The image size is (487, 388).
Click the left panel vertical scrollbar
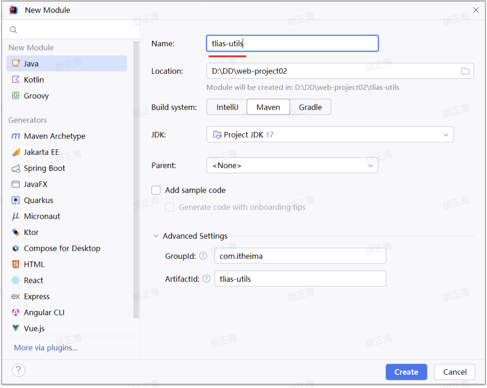pos(136,180)
